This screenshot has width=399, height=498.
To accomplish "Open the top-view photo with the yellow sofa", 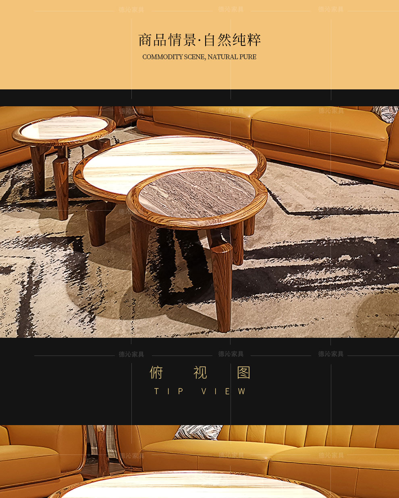I will [199, 461].
